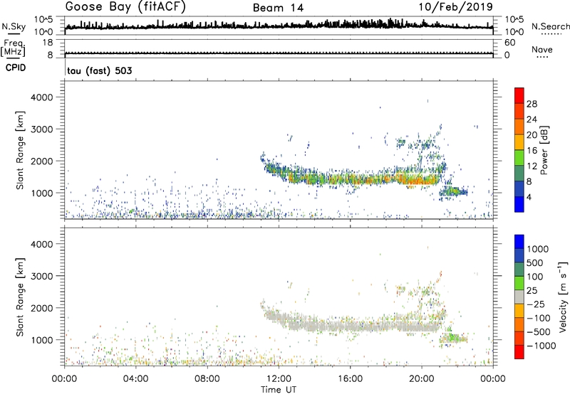This screenshot has width=570, height=394.
Task: Click the 'CPID' row label
Action: [x=16, y=68]
